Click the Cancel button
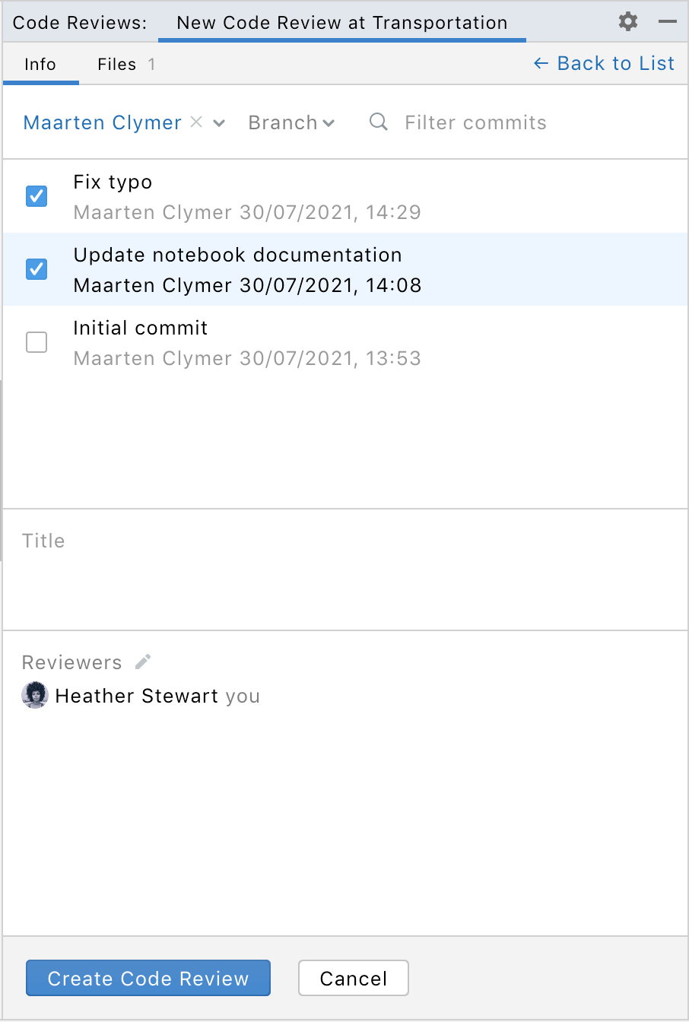Screen dimensions: 689x1022 353,978
